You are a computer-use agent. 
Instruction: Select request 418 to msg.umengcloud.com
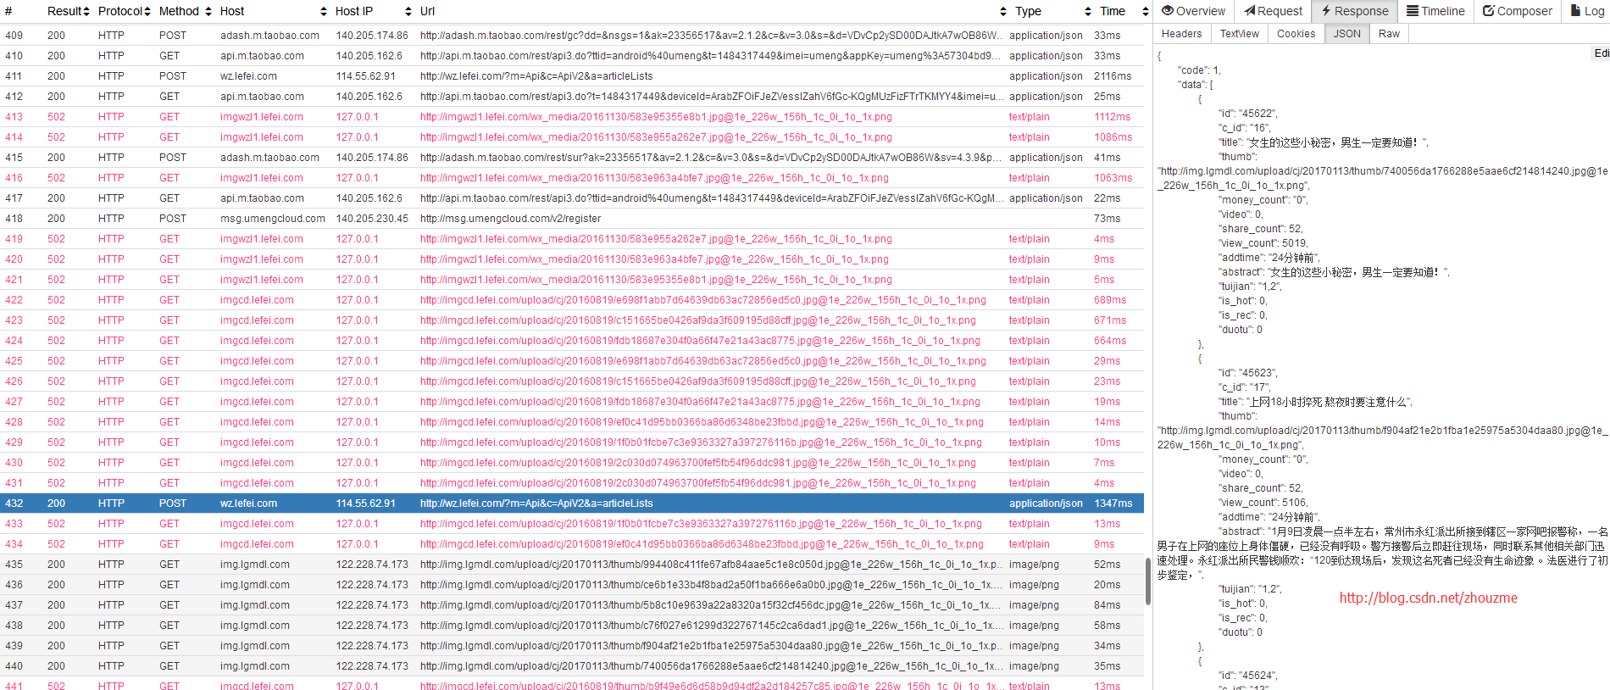572,219
